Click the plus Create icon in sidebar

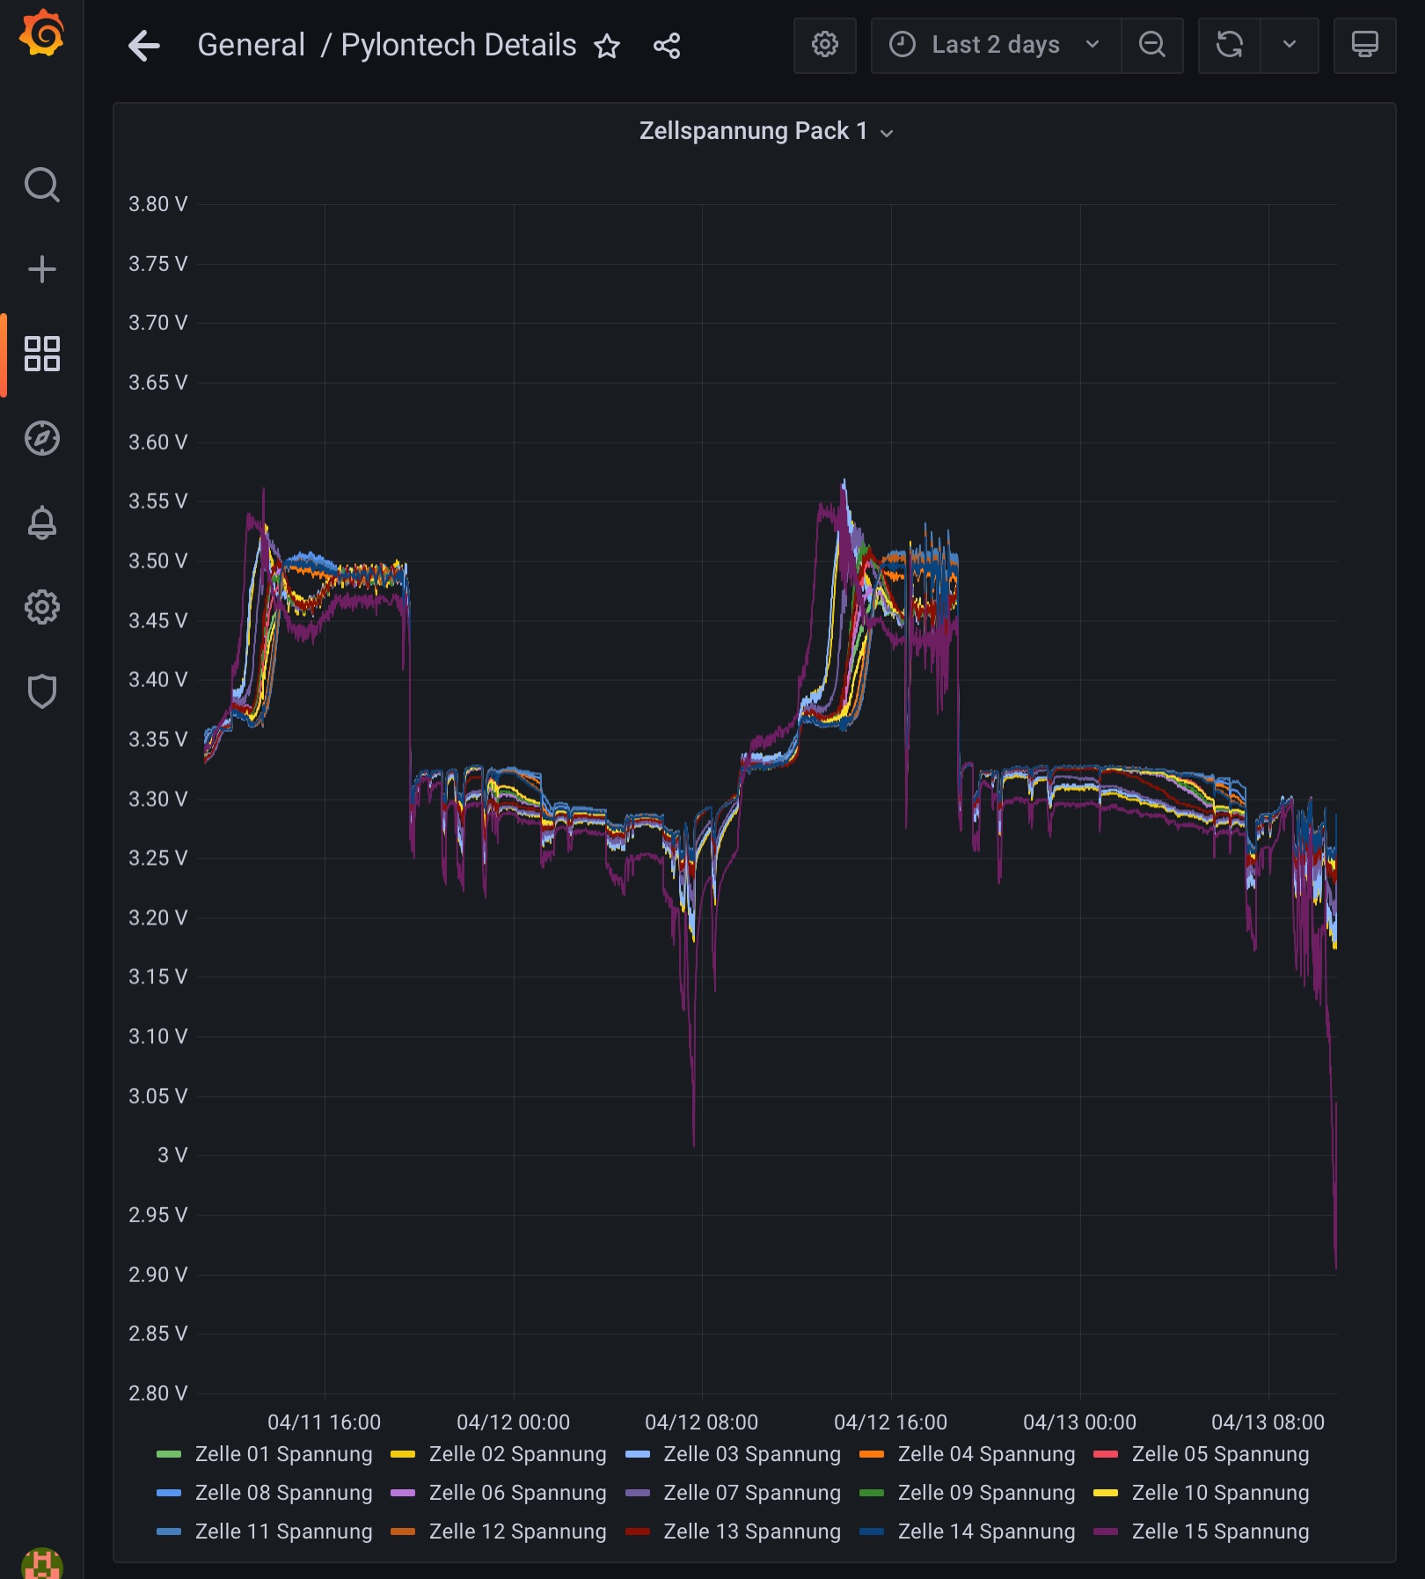pos(41,269)
